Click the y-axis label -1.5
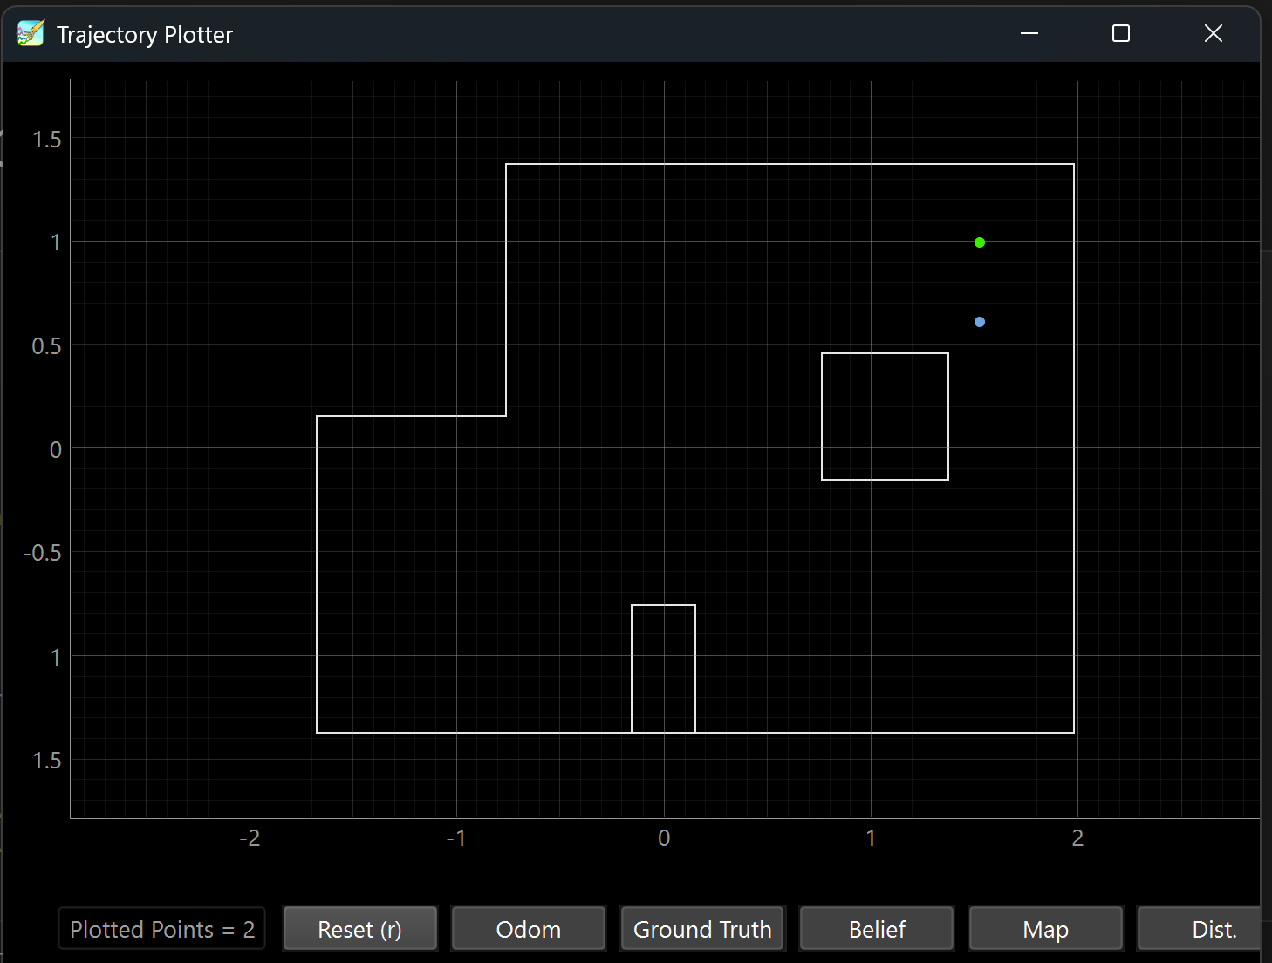The height and width of the screenshot is (963, 1272). tap(43, 761)
